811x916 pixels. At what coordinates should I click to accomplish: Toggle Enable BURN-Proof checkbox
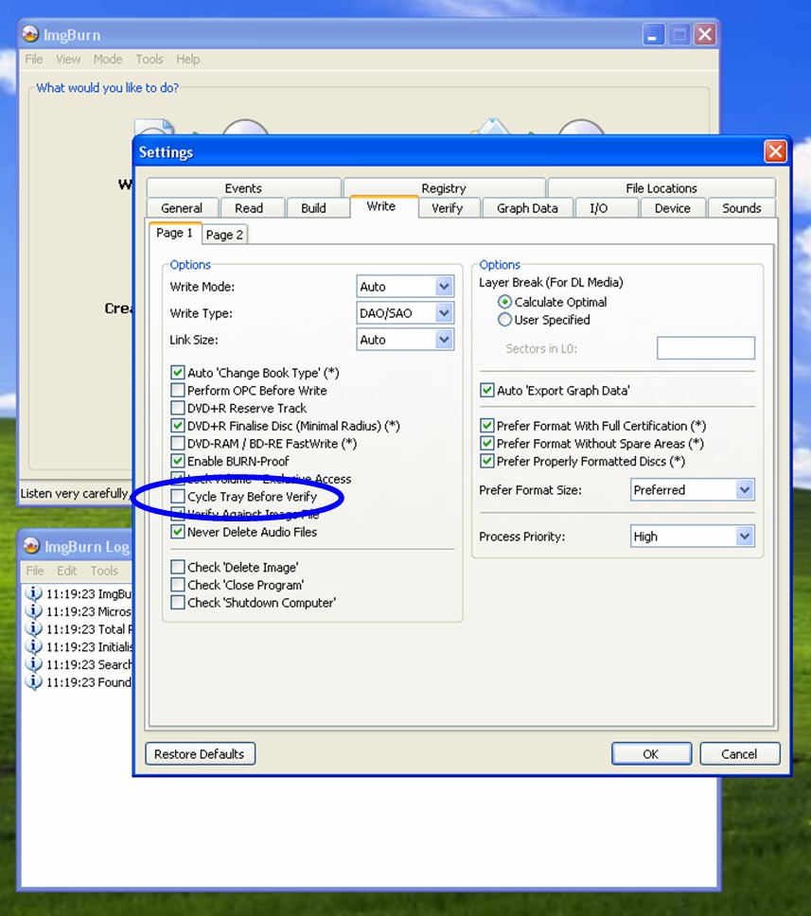[x=178, y=461]
